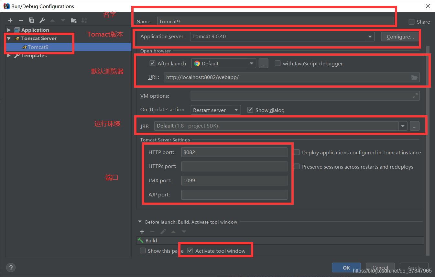Image resolution: width=435 pixels, height=277 pixels.
Task: Browse files using the URL field folder icon
Action: click(x=414, y=77)
